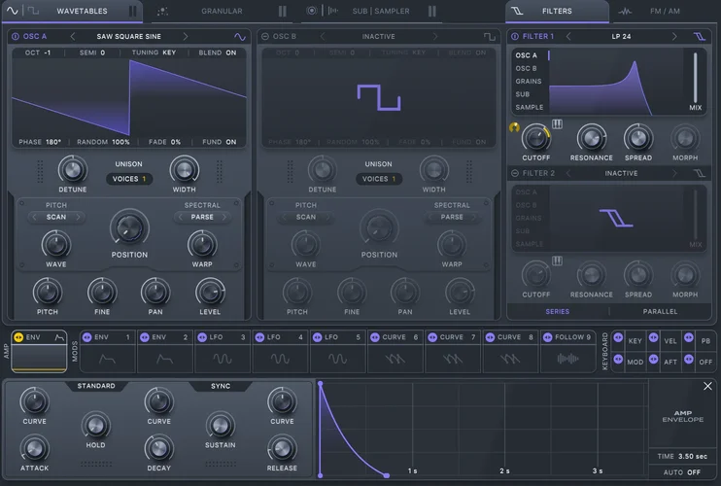
Task: Click the OSC B square wave icon
Action: (x=490, y=36)
